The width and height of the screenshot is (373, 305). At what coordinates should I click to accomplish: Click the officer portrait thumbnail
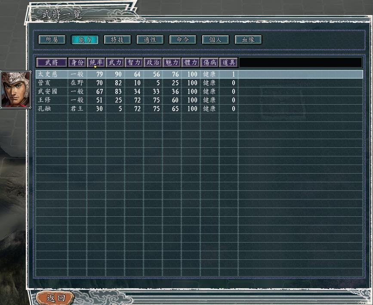[16, 90]
